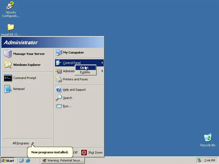Open Security Configuration desktop shortcut icon
The image size is (219, 164).
[x=10, y=5]
